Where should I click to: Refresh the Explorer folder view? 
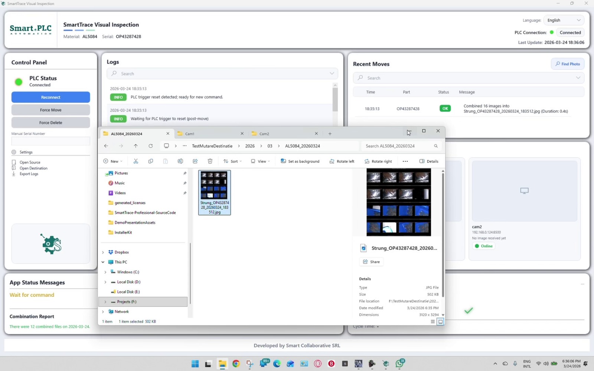pyautogui.click(x=151, y=146)
